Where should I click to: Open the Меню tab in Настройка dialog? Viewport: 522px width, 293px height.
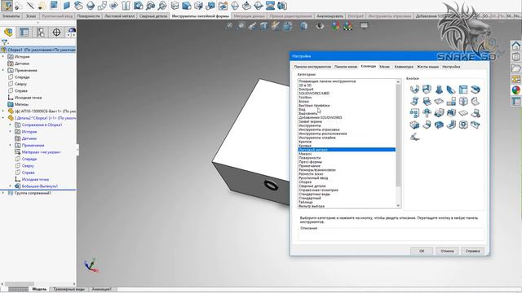click(x=384, y=67)
